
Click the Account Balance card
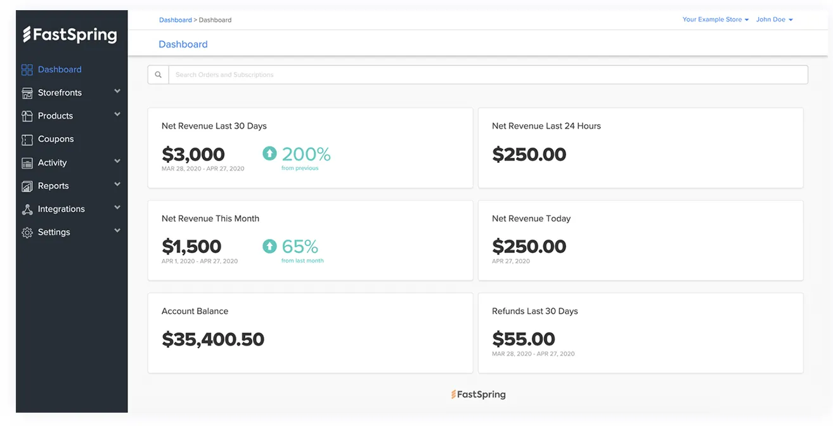point(310,333)
